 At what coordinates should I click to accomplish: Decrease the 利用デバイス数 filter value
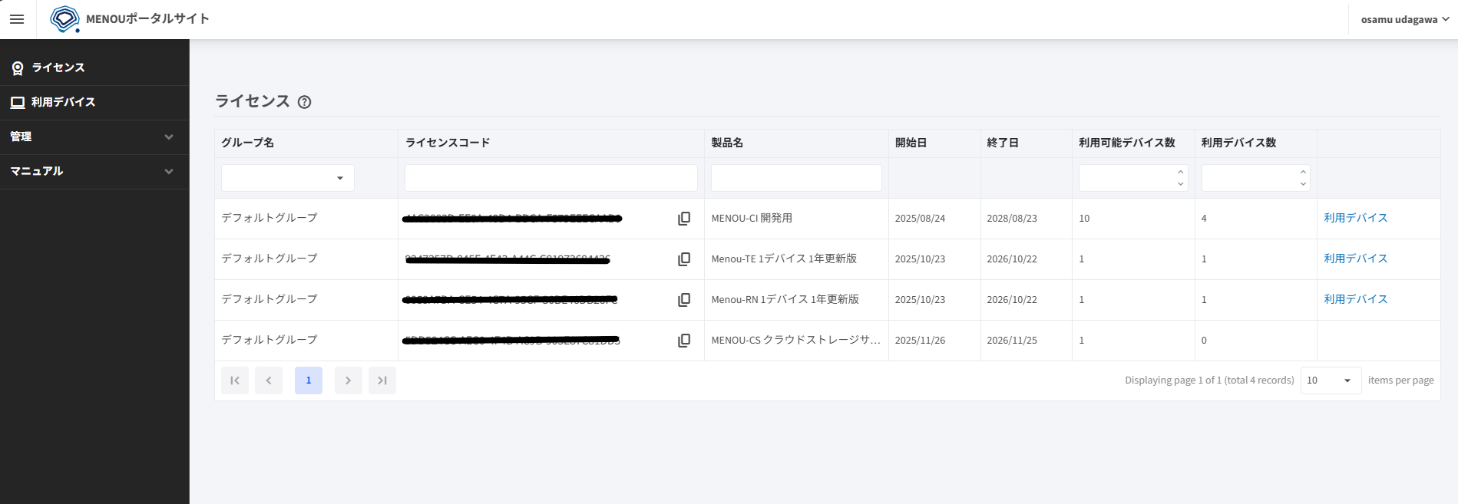coord(1303,184)
